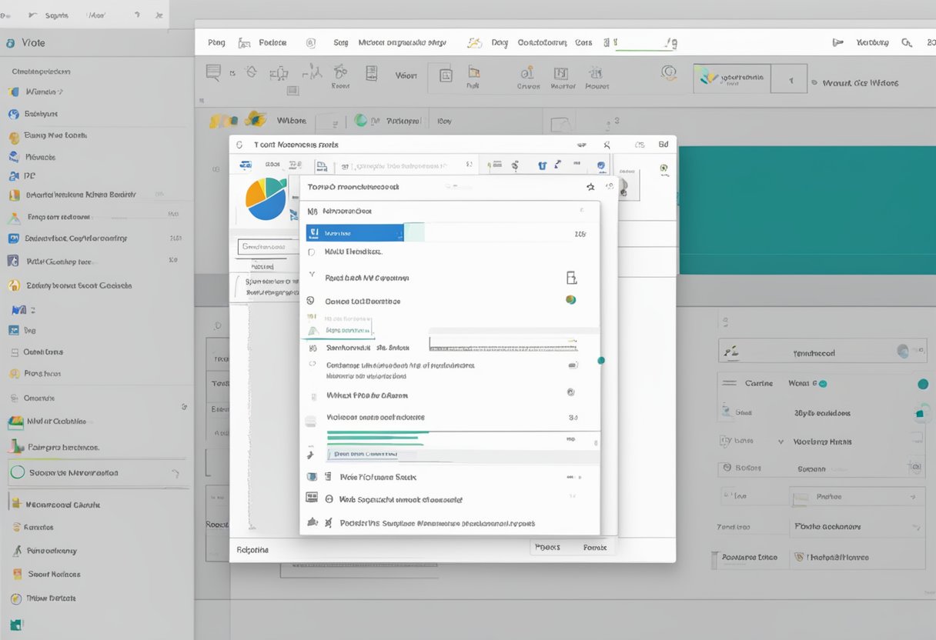
Task: Open the Fonate dropdown in the right panel
Action: click(856, 527)
